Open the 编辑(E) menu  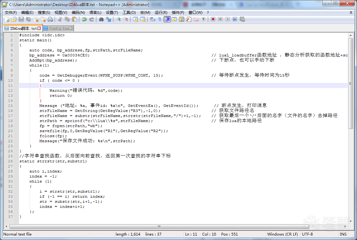tap(27, 13)
